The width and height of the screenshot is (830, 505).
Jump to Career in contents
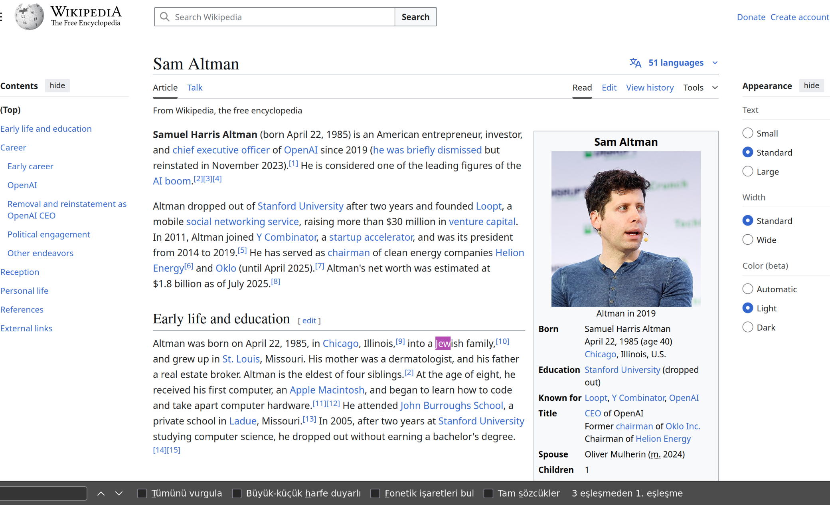click(x=13, y=147)
